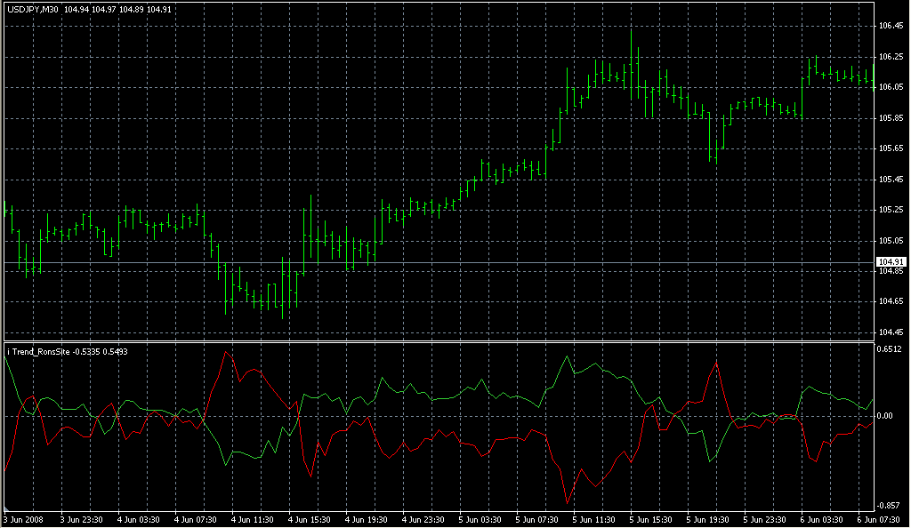Click the 105.65 price scale label
Image resolution: width=911 pixels, height=528 pixels.
pyautogui.click(x=891, y=148)
